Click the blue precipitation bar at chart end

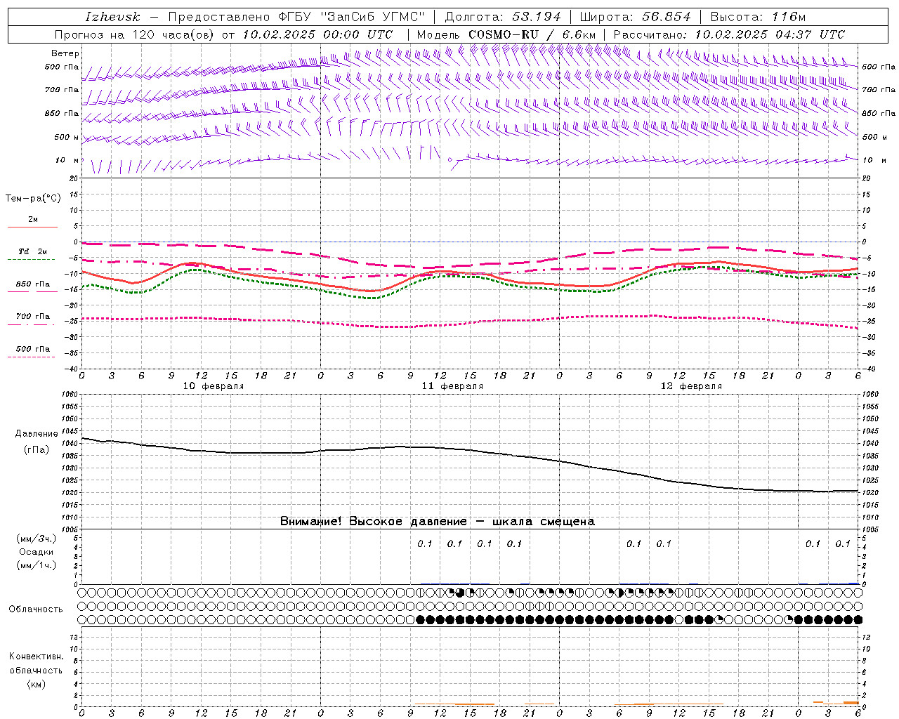click(853, 583)
